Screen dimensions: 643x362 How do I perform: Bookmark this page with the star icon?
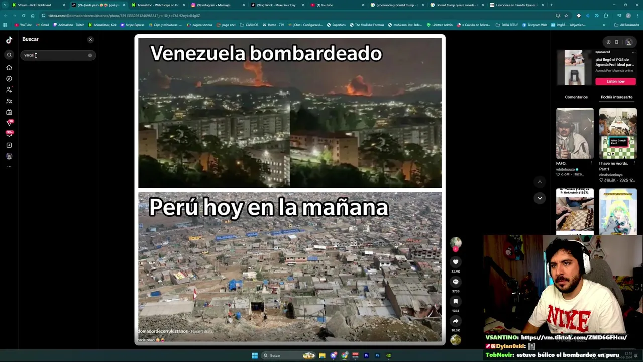pos(566,16)
